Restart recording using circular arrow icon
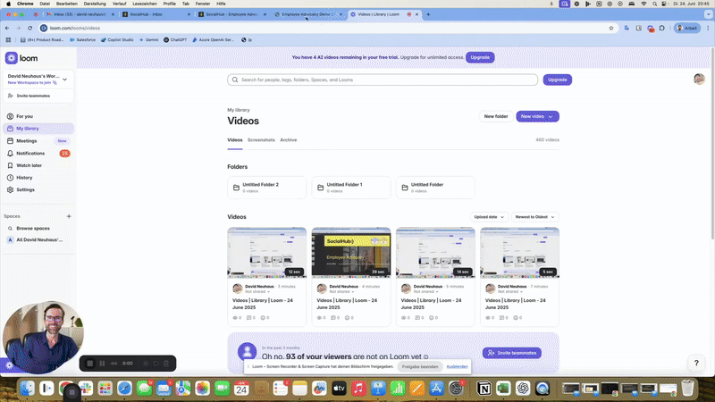 (156, 364)
